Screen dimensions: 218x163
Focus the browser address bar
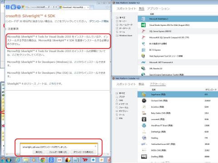[x=36, y=7]
